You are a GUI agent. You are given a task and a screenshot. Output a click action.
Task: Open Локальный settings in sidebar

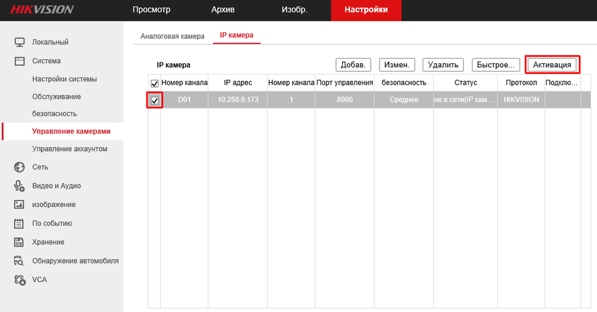pyautogui.click(x=51, y=42)
